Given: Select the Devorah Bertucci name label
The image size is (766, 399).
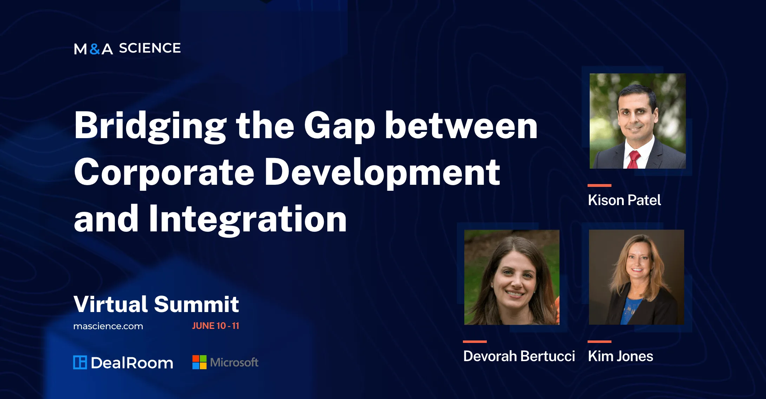Looking at the screenshot, I should 519,356.
